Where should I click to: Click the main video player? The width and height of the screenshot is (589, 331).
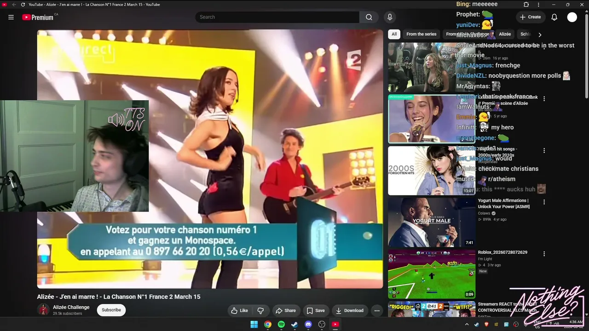tap(210, 159)
